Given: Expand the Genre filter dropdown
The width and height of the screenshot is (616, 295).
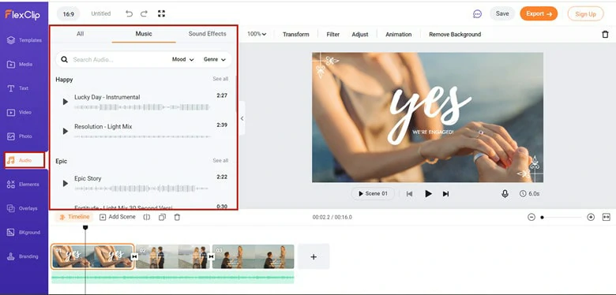Looking at the screenshot, I should click(215, 60).
